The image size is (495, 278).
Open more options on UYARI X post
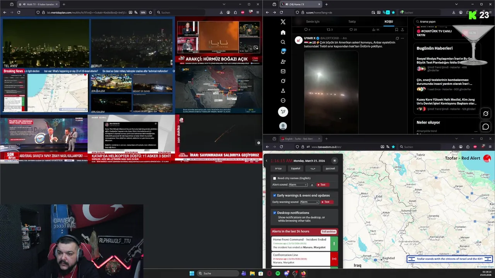[x=402, y=38]
